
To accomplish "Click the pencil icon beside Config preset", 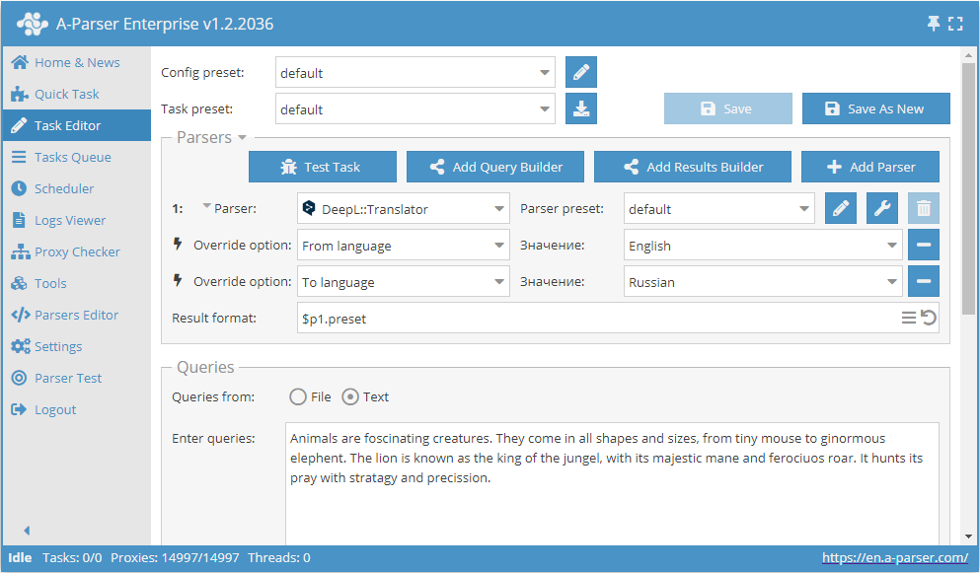I will click(581, 73).
